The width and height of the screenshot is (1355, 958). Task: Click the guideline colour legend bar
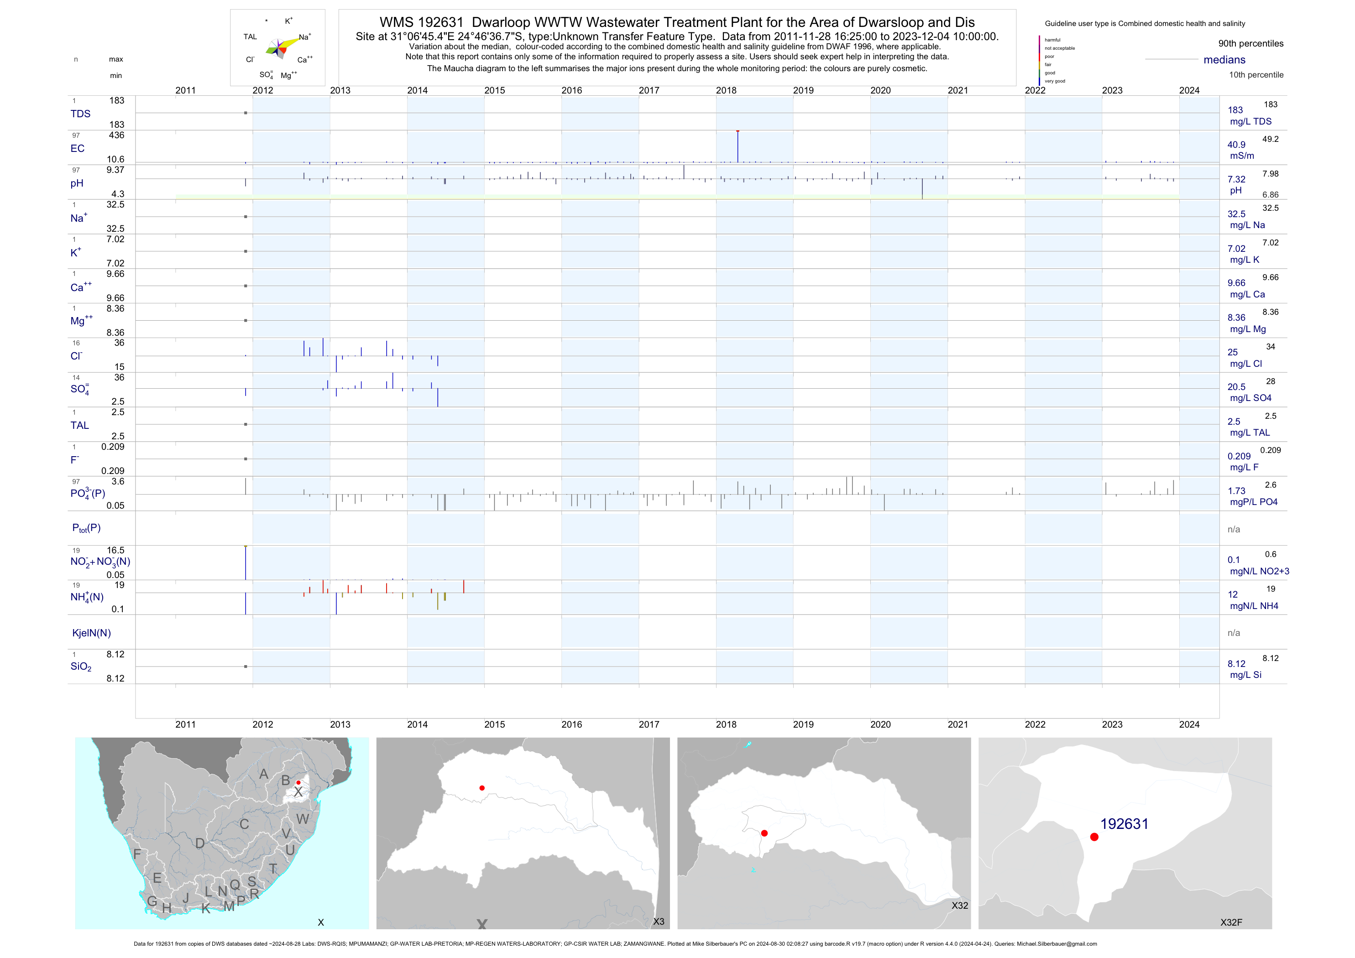pos(1039,60)
